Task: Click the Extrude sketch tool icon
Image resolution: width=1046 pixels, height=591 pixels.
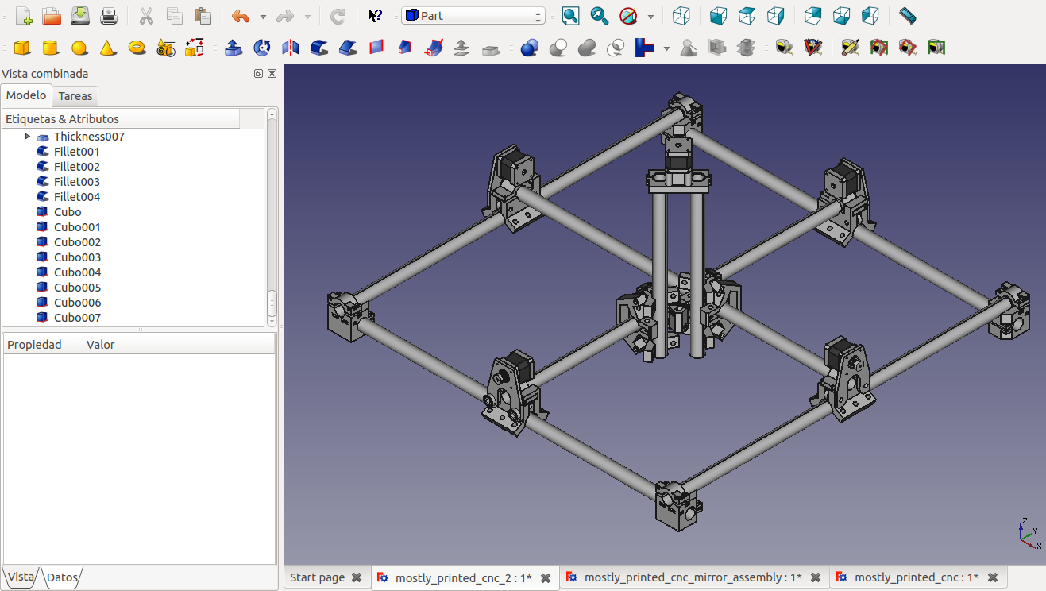Action: pos(234,48)
